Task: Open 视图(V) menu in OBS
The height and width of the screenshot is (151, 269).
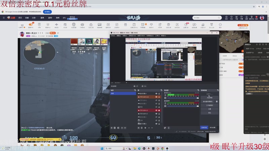Action: 125,36
